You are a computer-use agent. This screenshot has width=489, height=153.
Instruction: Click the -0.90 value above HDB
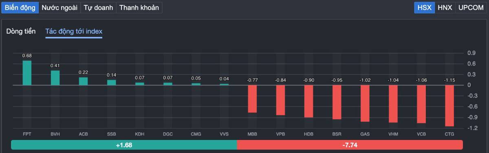(x=308, y=80)
